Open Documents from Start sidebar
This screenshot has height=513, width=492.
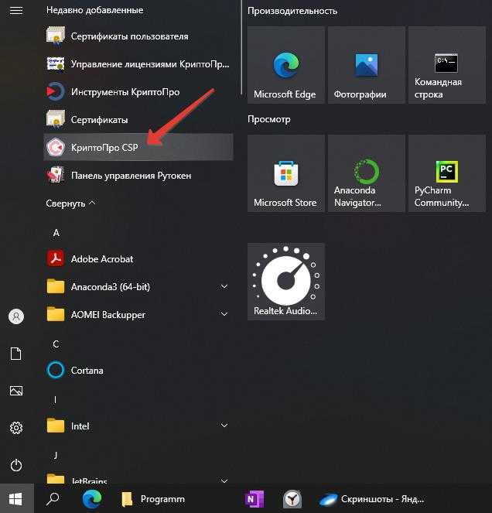pos(16,354)
